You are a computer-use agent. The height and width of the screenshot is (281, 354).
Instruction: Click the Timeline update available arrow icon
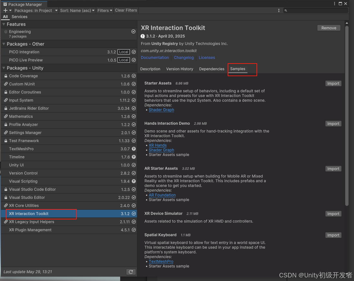click(134, 157)
